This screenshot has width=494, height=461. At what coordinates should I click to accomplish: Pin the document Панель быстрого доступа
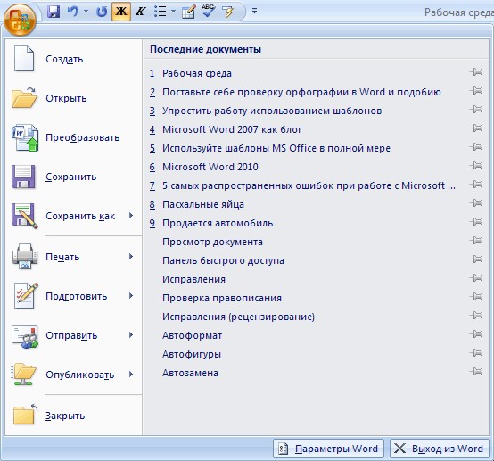476,259
